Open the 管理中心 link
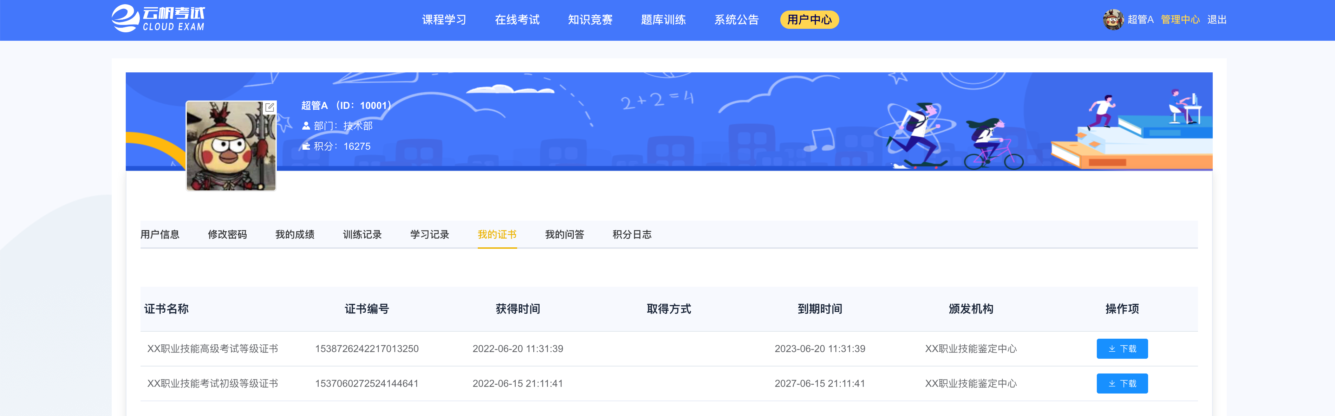 pos(1180,20)
